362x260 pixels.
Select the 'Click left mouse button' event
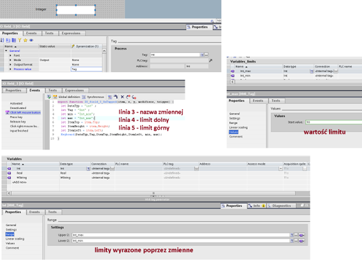click(x=25, y=112)
